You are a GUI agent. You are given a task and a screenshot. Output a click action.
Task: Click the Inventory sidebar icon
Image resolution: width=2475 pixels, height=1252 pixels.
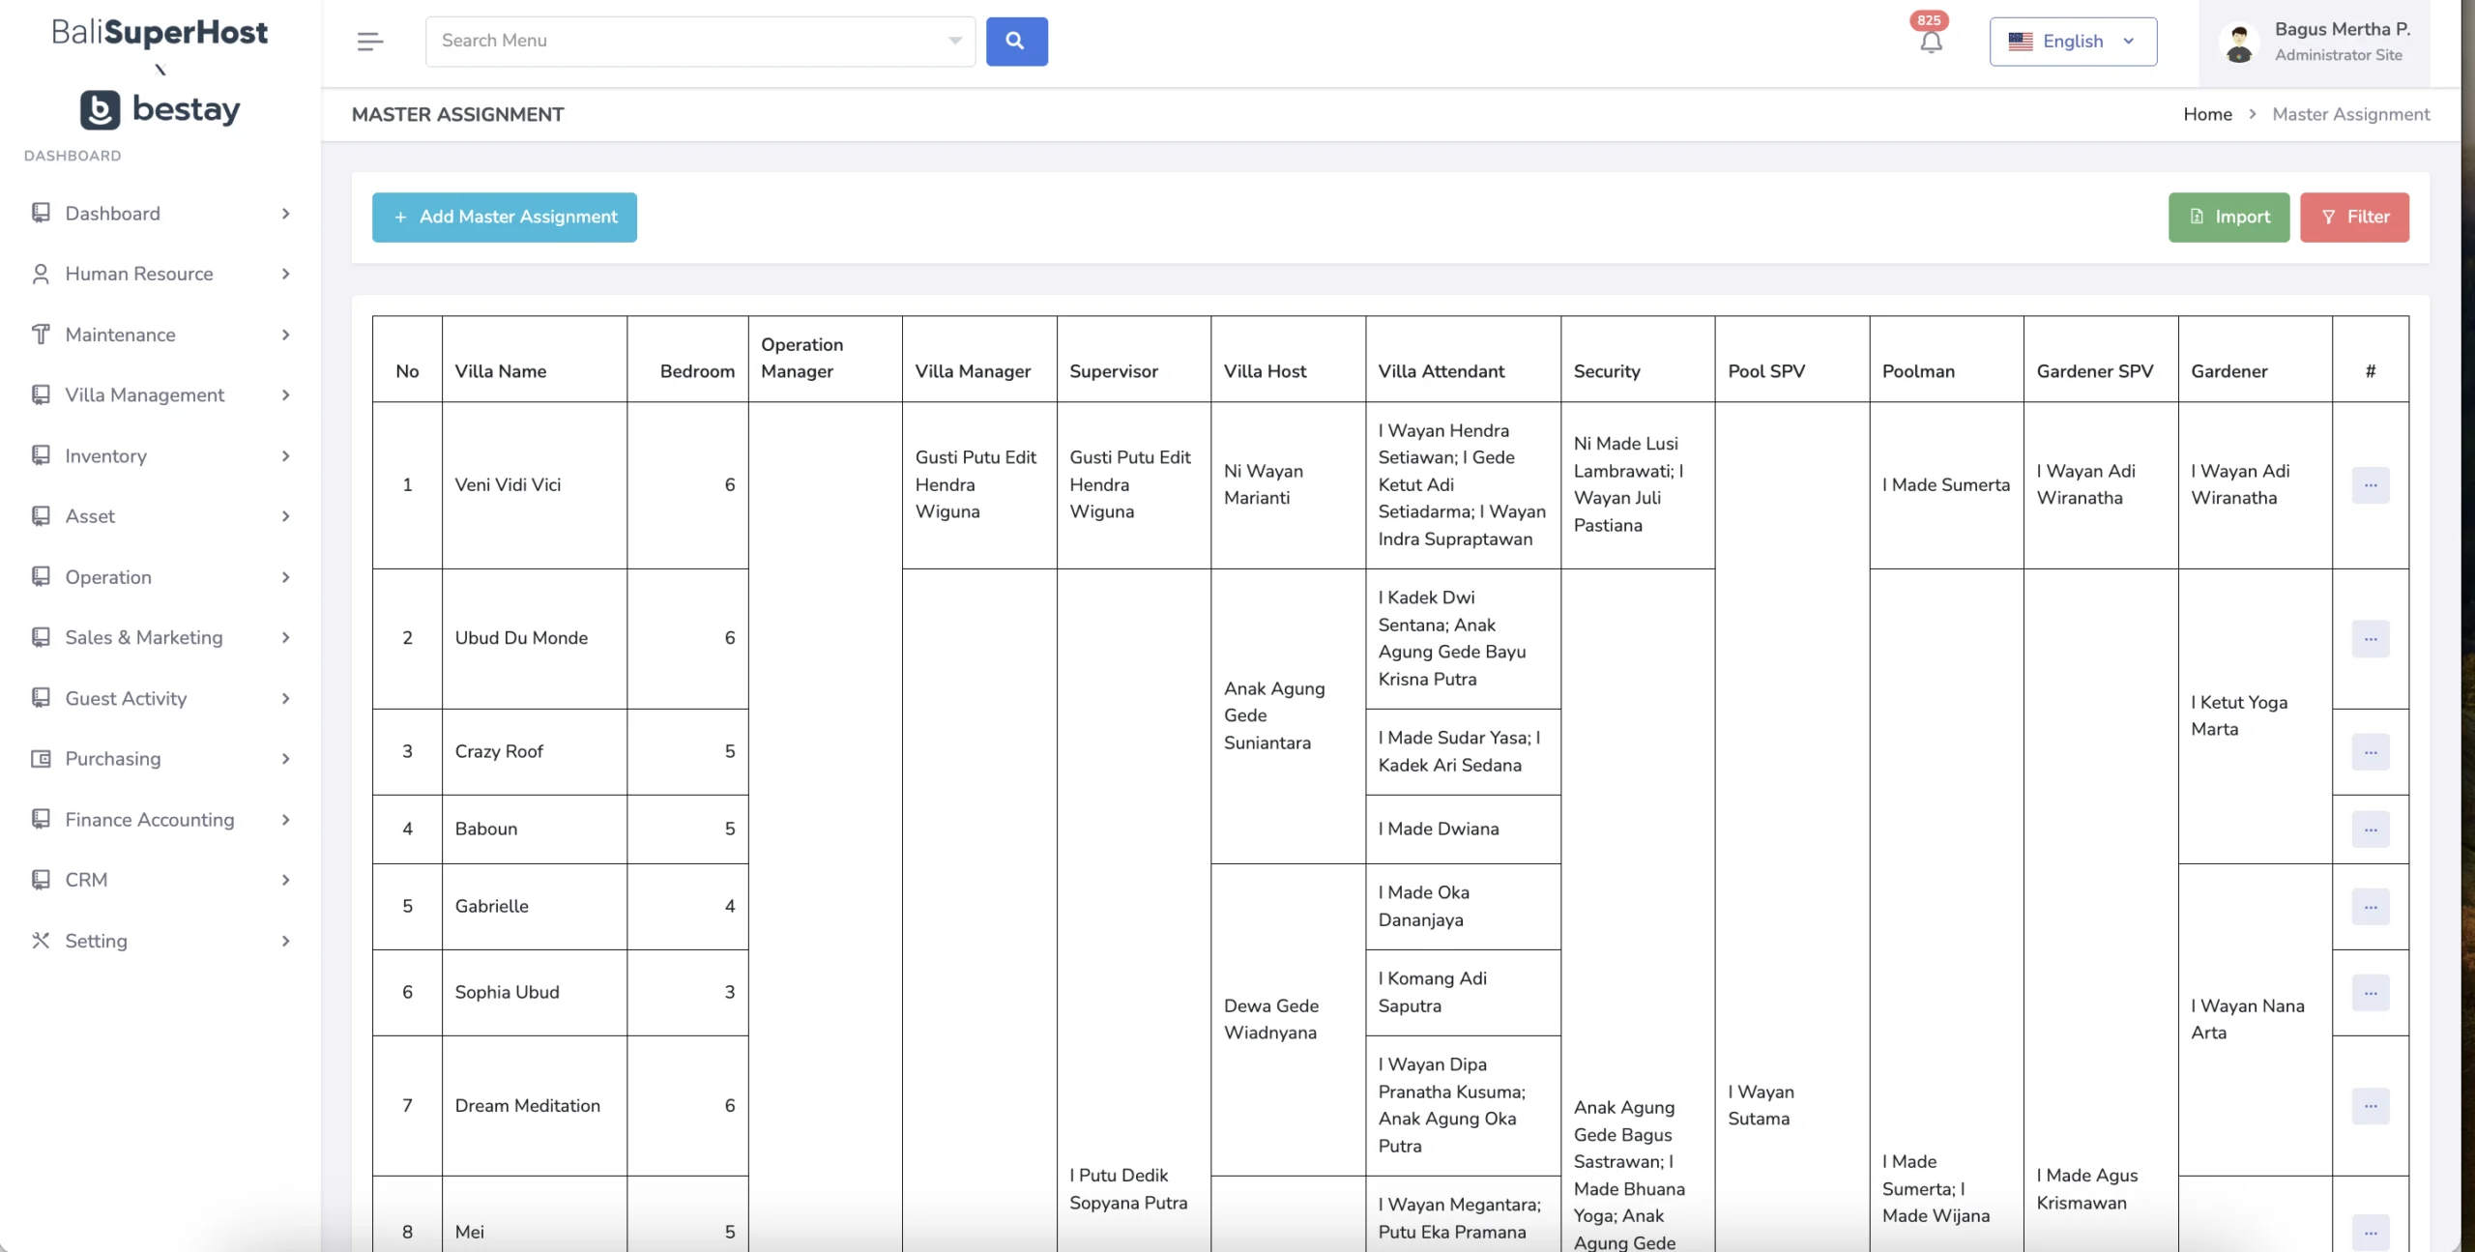point(41,455)
